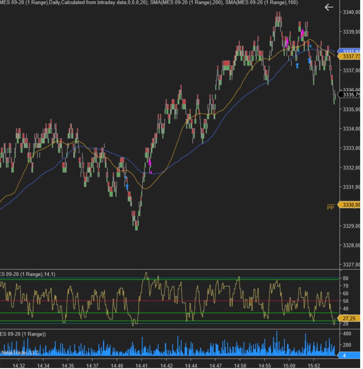This screenshot has width=363, height=369.
Task: Click the 3333,00 price axis label
Action: 351,148
